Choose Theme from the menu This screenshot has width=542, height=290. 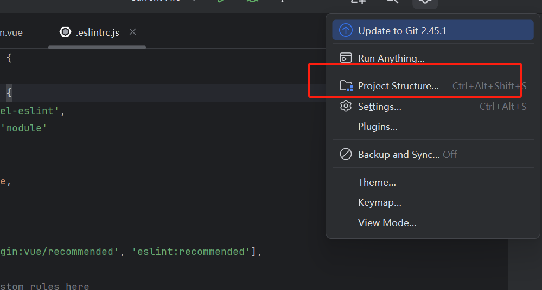click(x=377, y=182)
